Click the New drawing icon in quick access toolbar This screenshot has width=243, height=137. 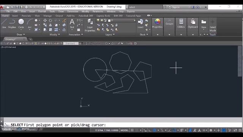[8, 7]
